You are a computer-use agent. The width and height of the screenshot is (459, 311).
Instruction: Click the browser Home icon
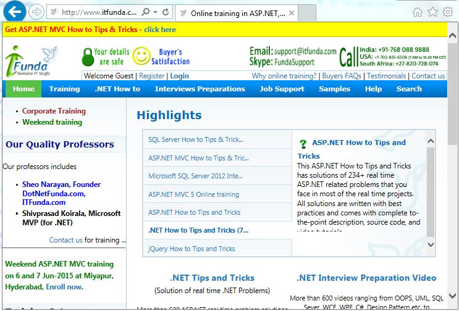pos(418,12)
